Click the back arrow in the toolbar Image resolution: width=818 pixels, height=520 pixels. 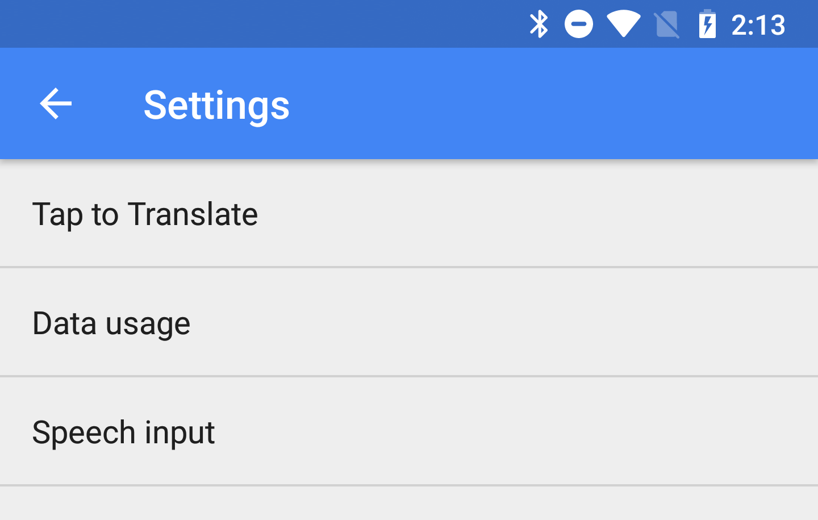[55, 103]
